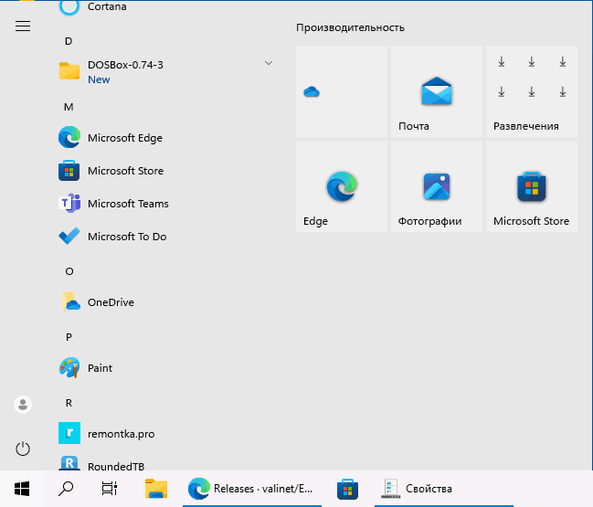Image resolution: width=593 pixels, height=507 pixels.
Task: Jump to apps via letter D header
Action: (69, 41)
